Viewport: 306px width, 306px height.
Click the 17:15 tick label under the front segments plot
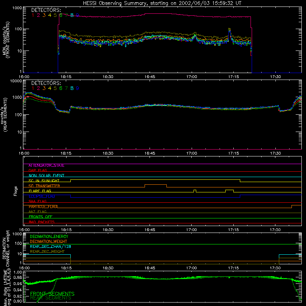233,77
